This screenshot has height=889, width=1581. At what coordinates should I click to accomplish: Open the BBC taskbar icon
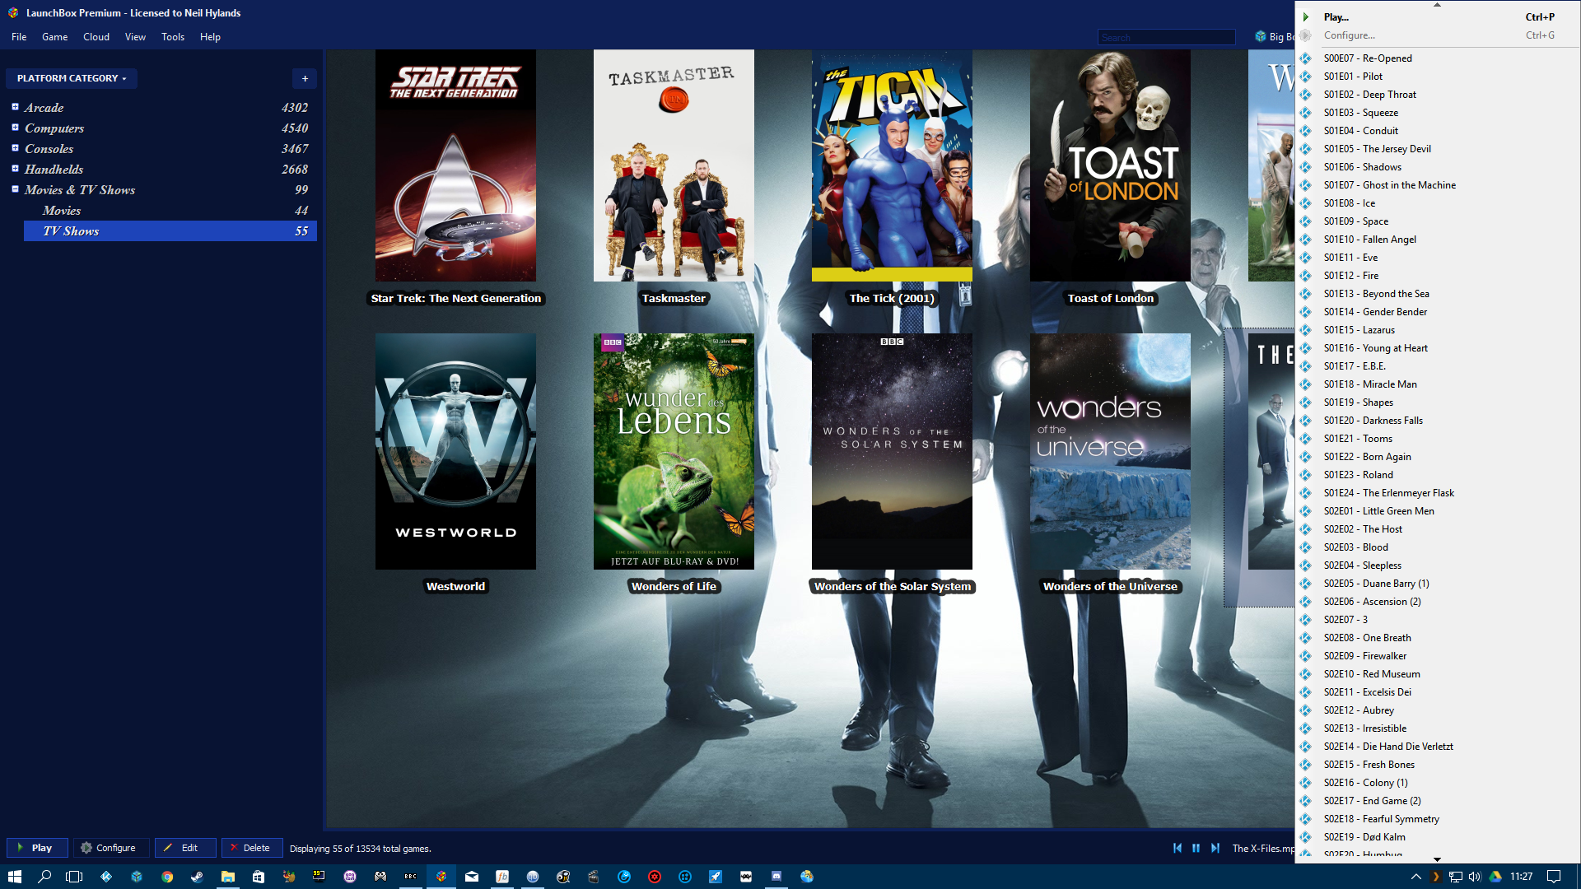[x=411, y=877]
